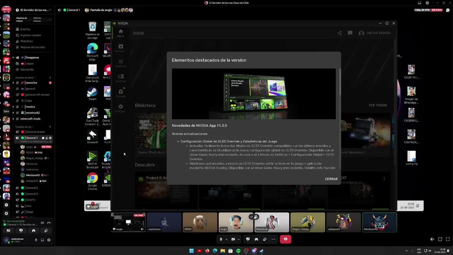
Task: Open Microsoft Edge shortcut on shared desktop
Action: [92, 51]
